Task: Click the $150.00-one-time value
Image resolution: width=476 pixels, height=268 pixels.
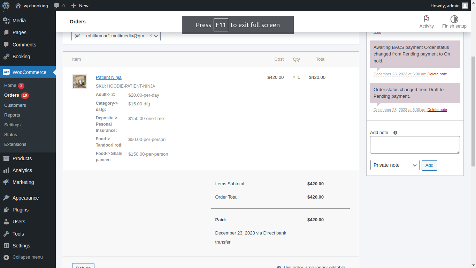Action: tap(146, 119)
